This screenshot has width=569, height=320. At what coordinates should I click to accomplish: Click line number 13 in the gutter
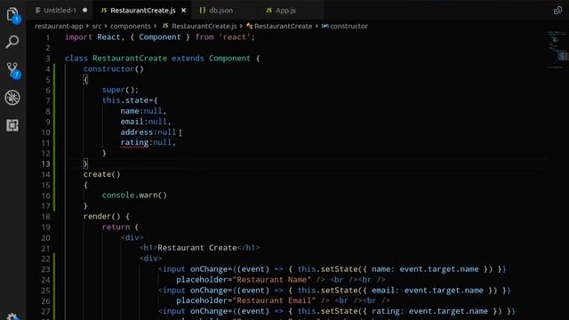(45, 164)
